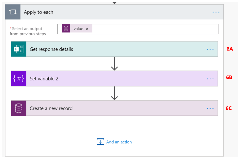238x157 pixels.
Task: Select the value dynamic content token
Action: pyautogui.click(x=77, y=28)
